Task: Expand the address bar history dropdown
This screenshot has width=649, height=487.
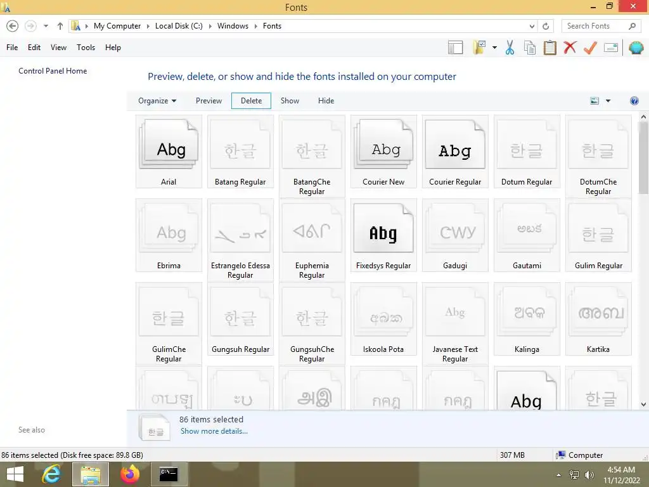Action: (532, 26)
